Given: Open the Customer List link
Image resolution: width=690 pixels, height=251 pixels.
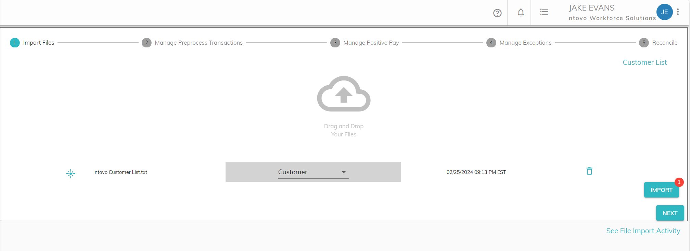Looking at the screenshot, I should (644, 62).
